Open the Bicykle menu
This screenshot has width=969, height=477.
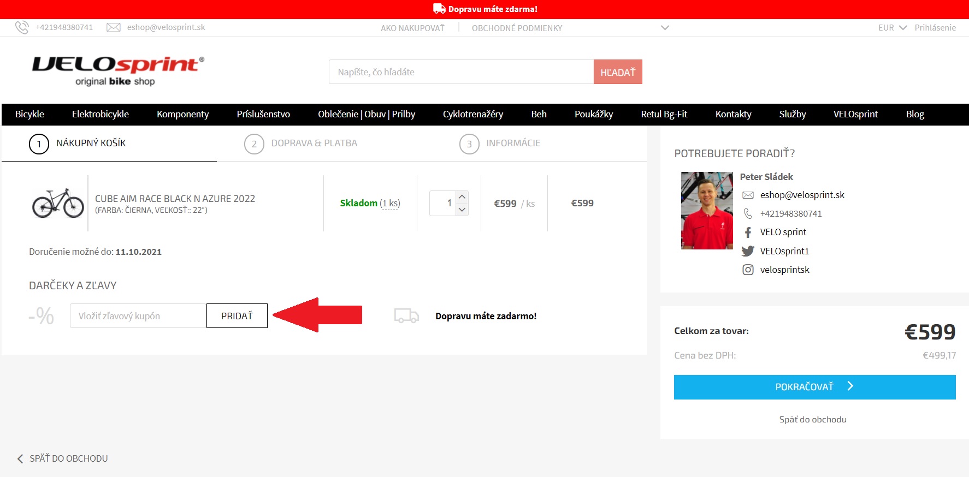click(x=29, y=114)
